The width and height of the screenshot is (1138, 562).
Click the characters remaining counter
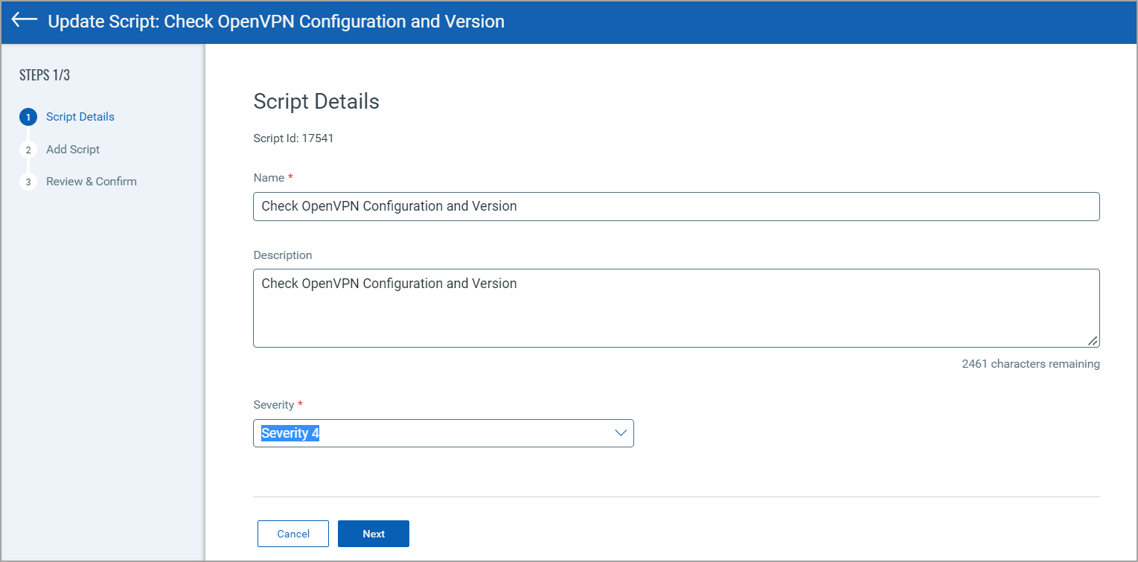coord(1030,364)
